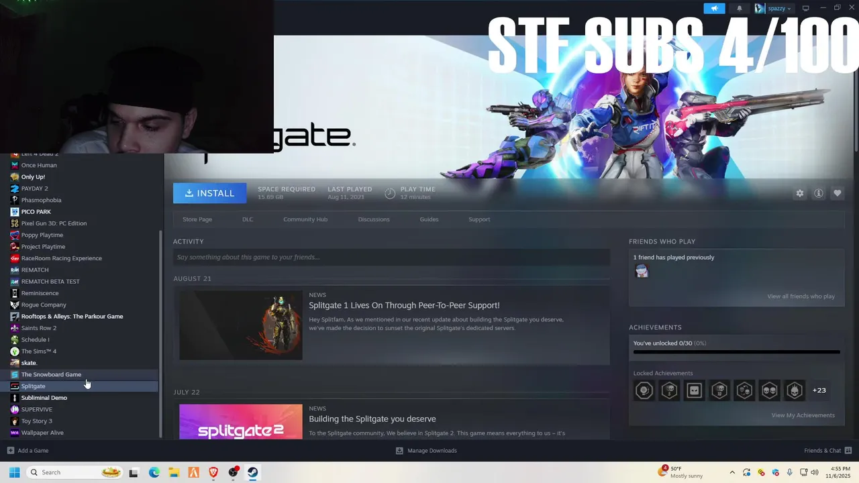The width and height of the screenshot is (859, 483).
Task: Open Building the Splitgate you deserve article
Action: tap(372, 419)
